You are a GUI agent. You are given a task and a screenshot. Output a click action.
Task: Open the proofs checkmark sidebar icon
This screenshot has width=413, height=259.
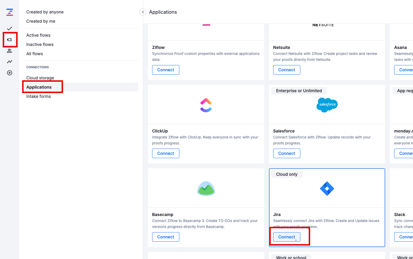(x=10, y=28)
